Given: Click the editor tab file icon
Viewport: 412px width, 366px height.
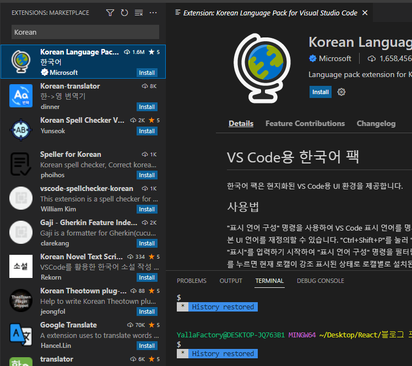Looking at the screenshot, I should point(178,12).
